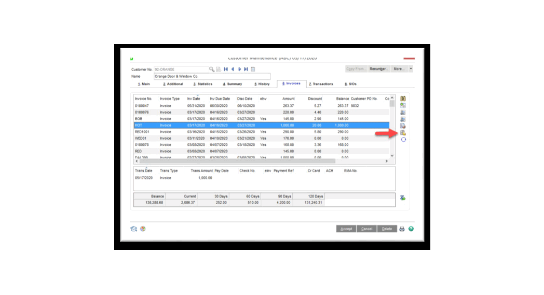544x295 pixels.
Task: Click the fifth document icon beside invoice list
Action: 403,126
